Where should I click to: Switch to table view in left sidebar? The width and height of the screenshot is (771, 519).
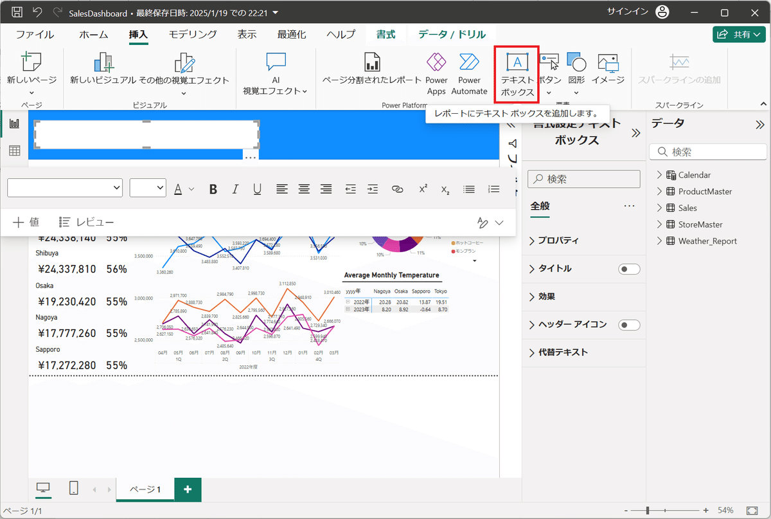coord(14,150)
